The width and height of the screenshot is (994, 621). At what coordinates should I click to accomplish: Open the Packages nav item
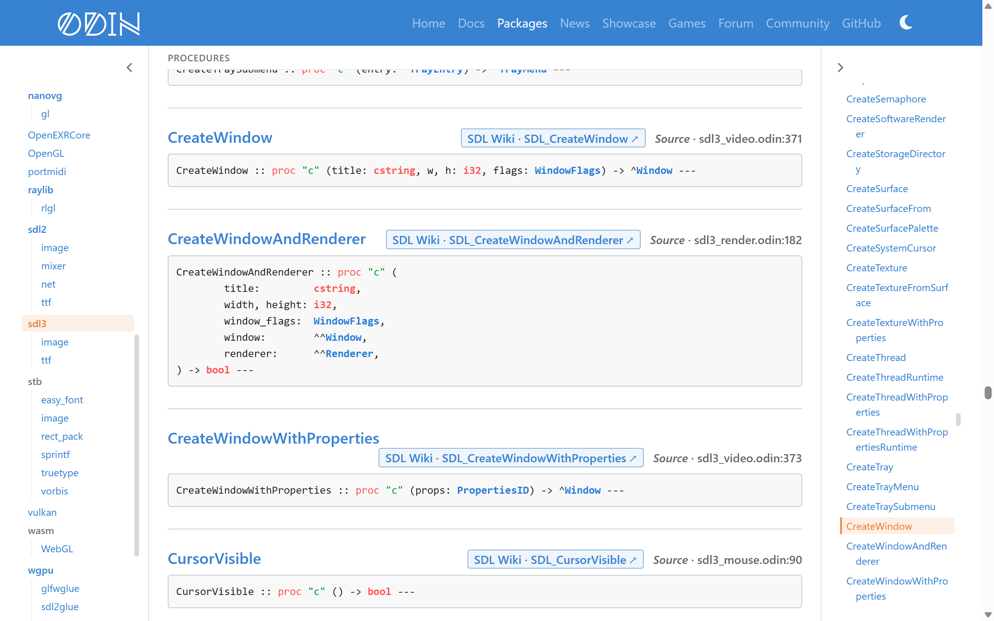click(x=522, y=23)
